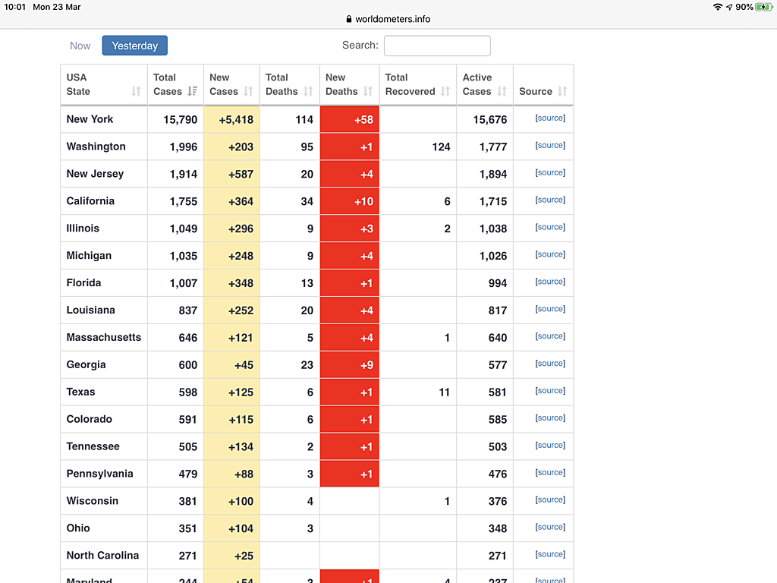Open the source link for Florida
The width and height of the screenshot is (777, 583).
pyautogui.click(x=550, y=282)
